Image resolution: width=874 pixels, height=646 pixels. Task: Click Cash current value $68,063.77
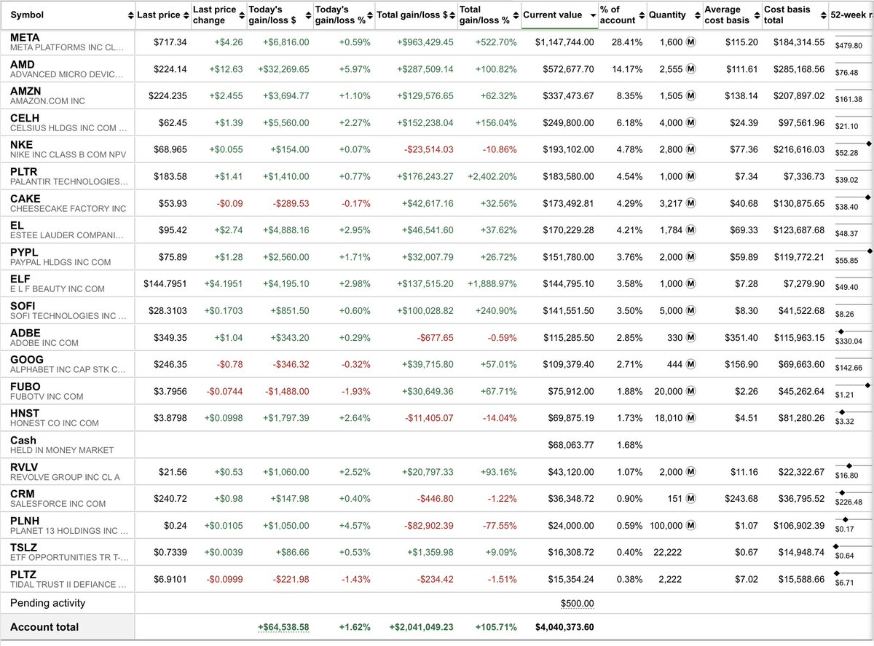pyautogui.click(x=570, y=445)
